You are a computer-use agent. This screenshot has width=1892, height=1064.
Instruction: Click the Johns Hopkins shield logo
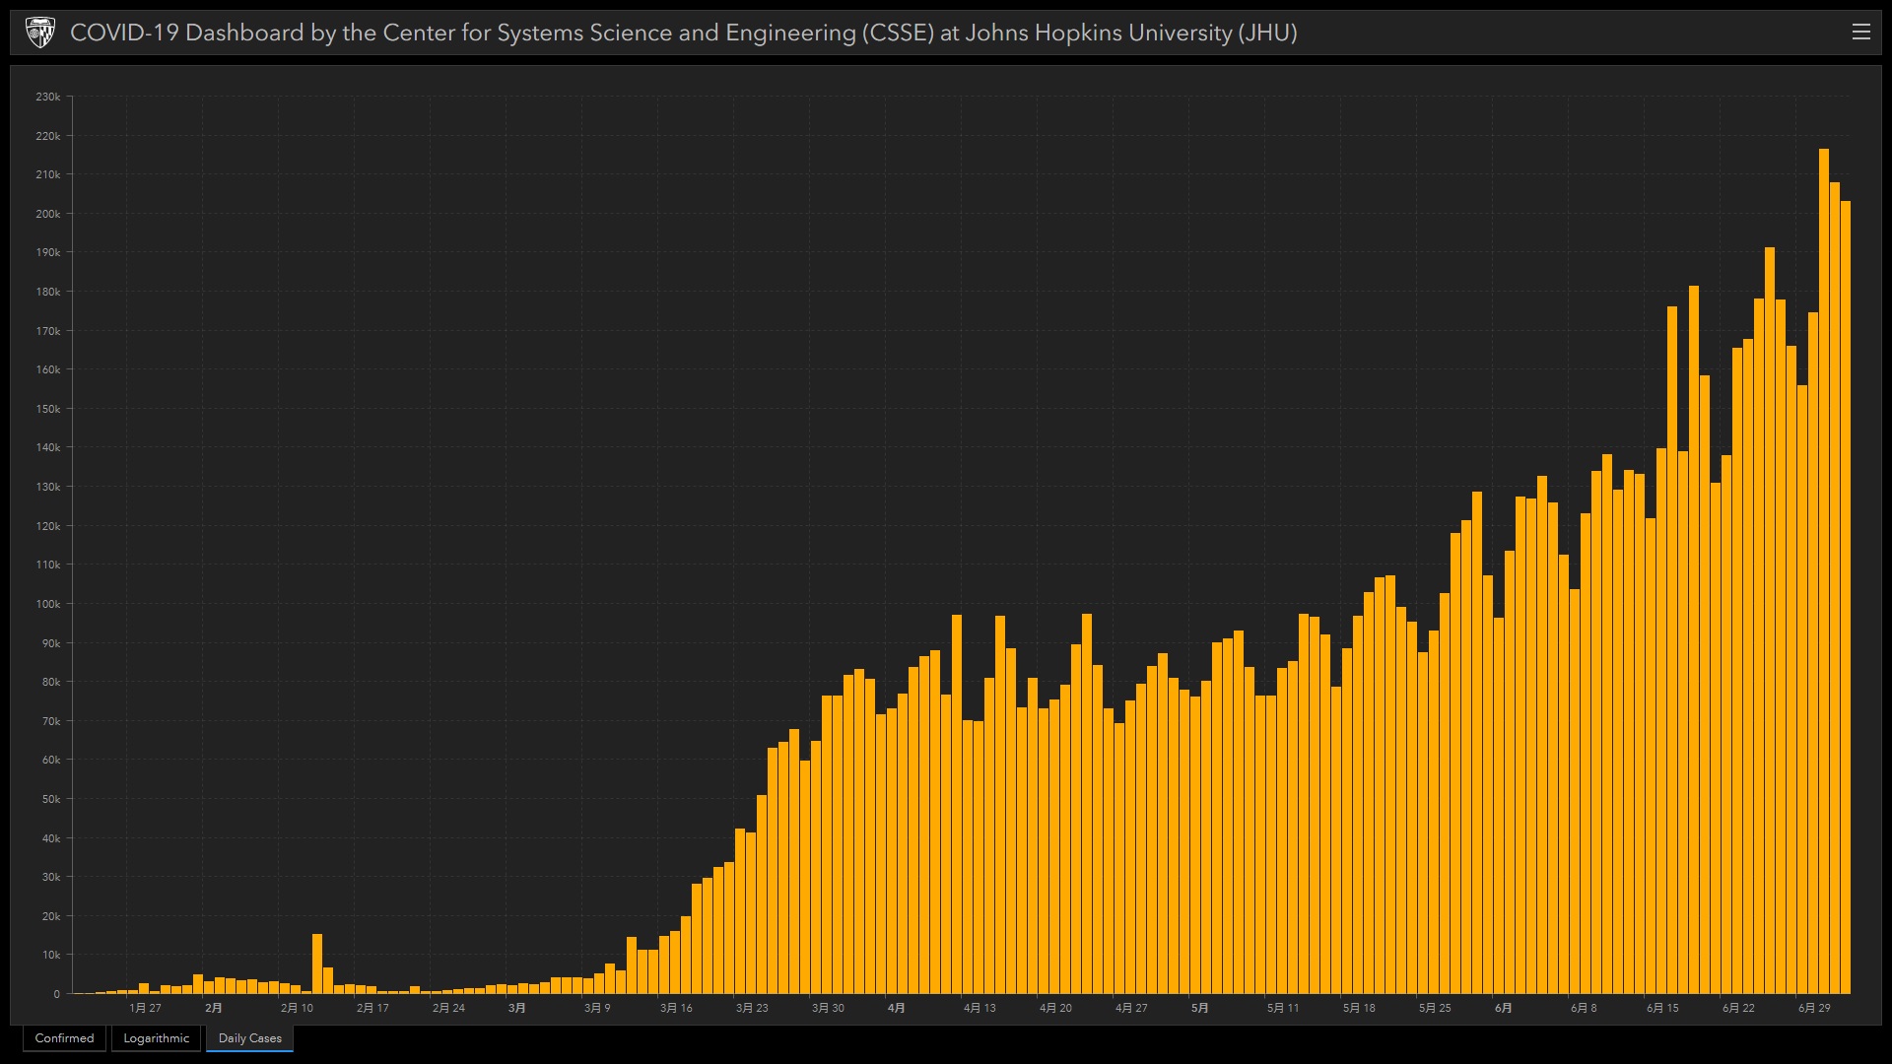point(40,33)
